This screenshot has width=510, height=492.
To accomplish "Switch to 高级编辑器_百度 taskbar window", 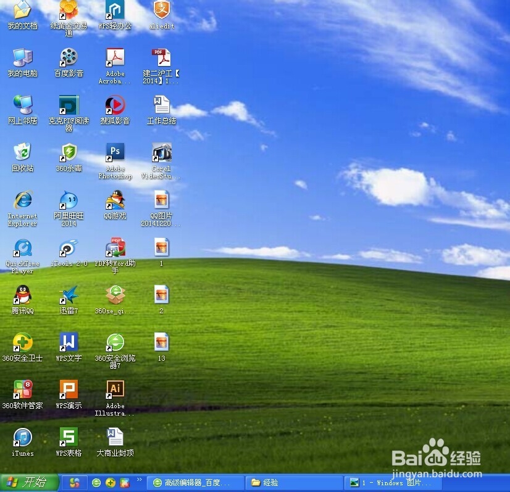I will coord(196,483).
